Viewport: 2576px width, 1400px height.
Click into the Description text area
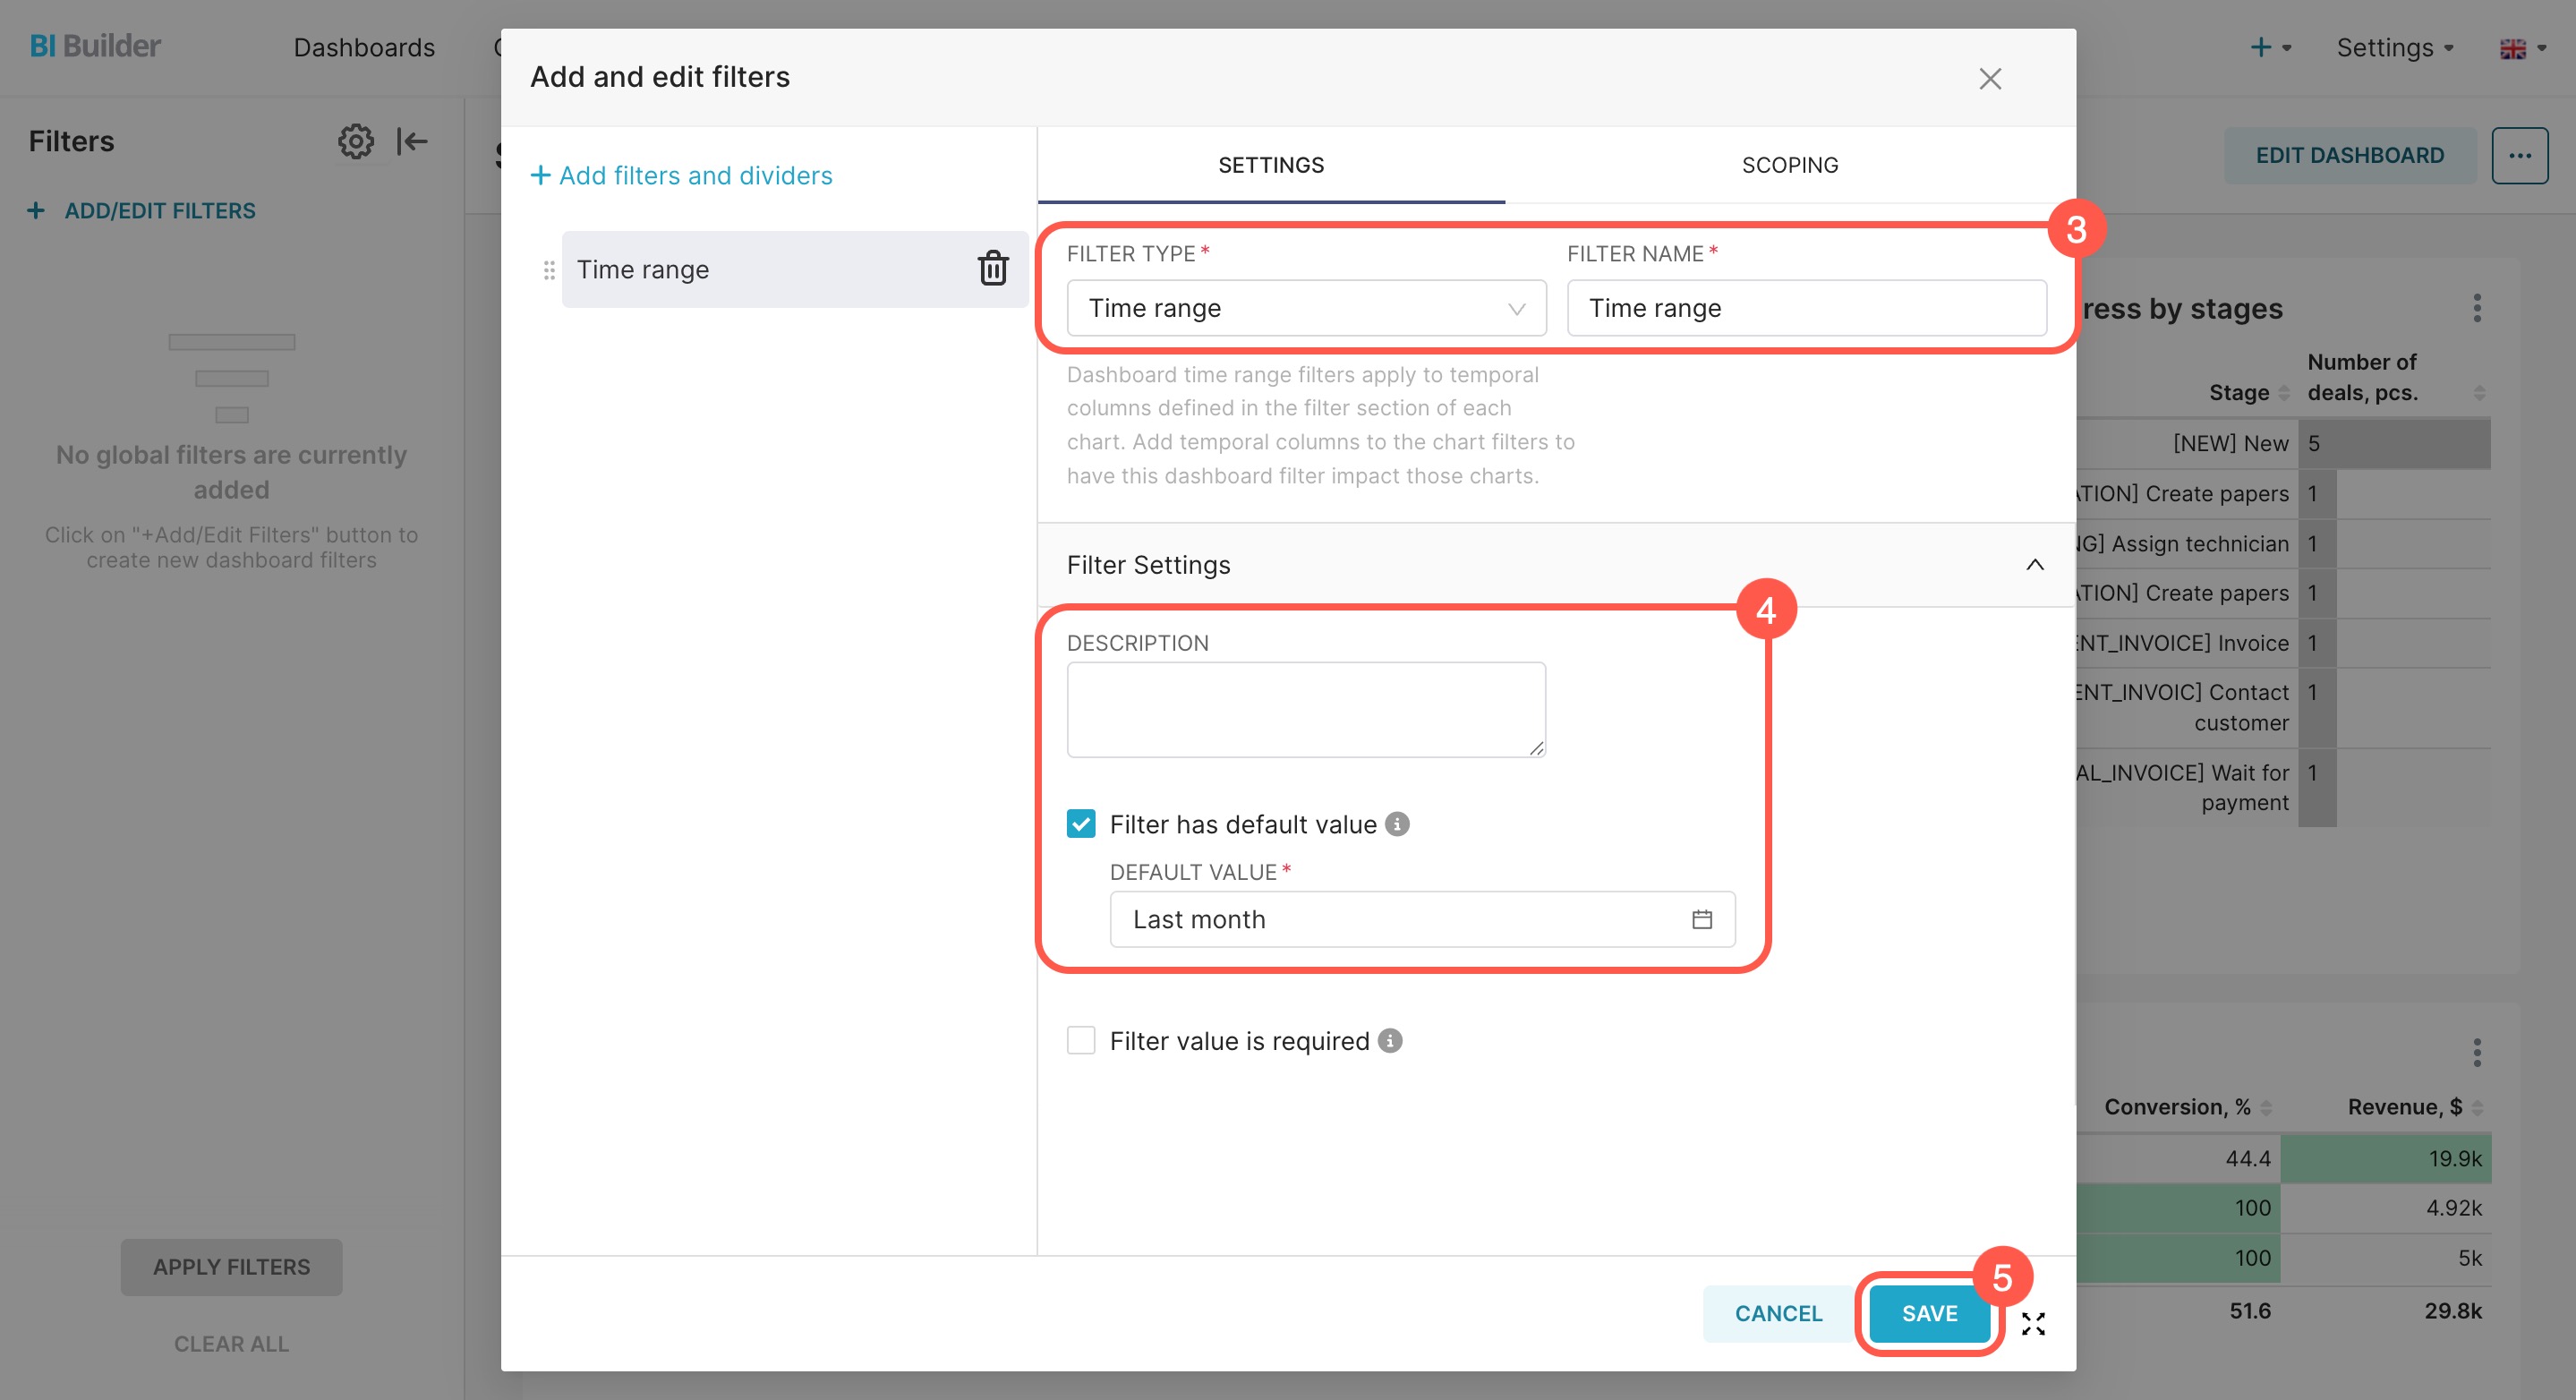[1305, 709]
